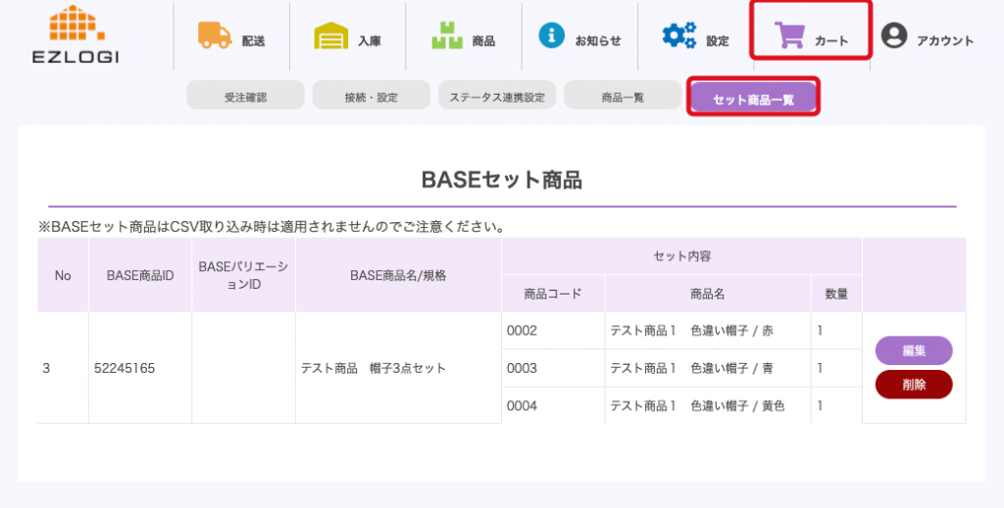Screen dimensions: 1004x508
Task: Click the 色違い帽子 / 黄色 row
Action: pos(697,405)
